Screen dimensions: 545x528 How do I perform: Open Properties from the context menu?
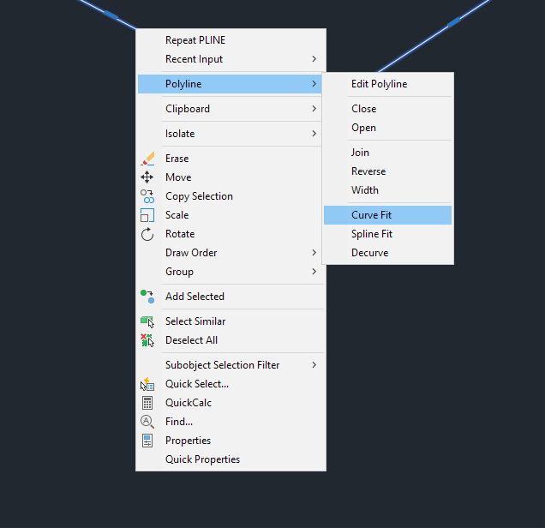[231, 441]
